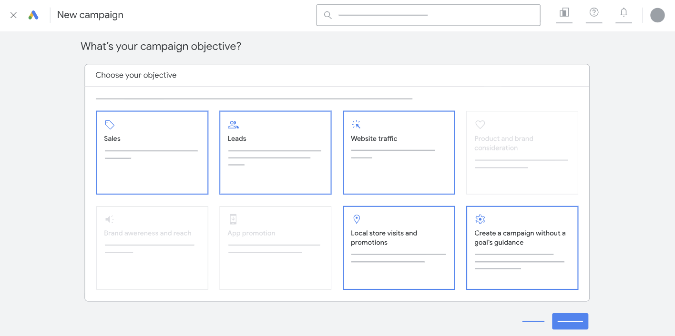Click the tag icon on the Sales card
Image resolution: width=675 pixels, height=336 pixels.
(110, 124)
